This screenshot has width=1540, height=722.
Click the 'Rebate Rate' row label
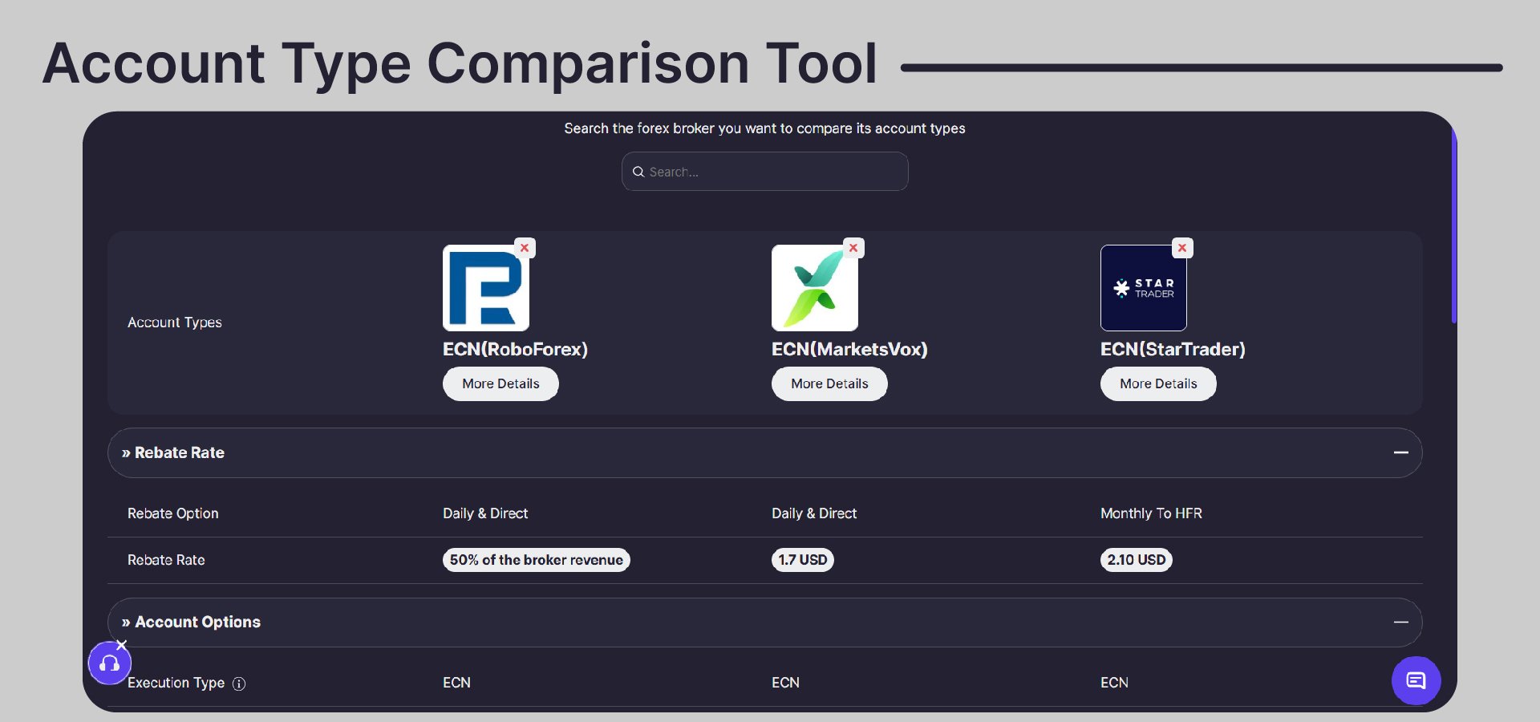pos(166,560)
